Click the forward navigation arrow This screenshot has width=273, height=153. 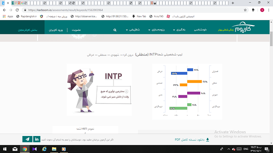pos(11,10)
